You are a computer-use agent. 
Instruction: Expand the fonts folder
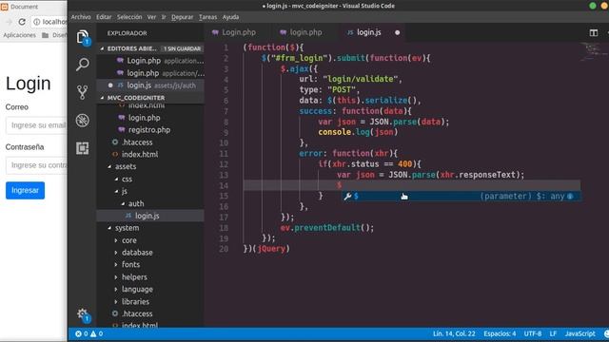[116, 265]
